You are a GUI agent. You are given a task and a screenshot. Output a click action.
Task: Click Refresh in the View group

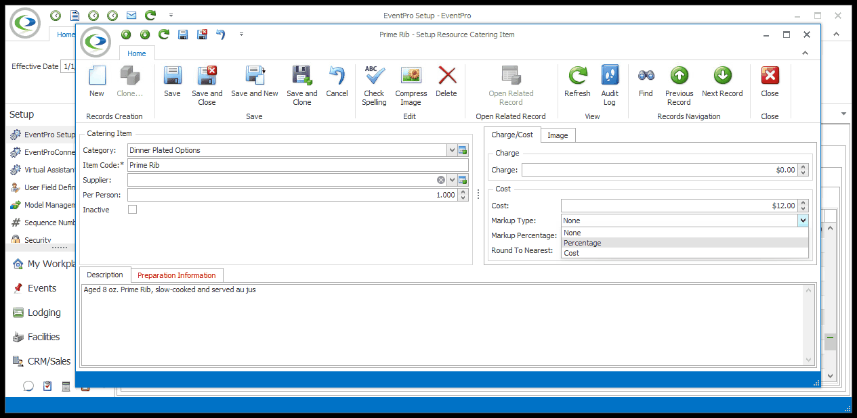click(x=577, y=82)
